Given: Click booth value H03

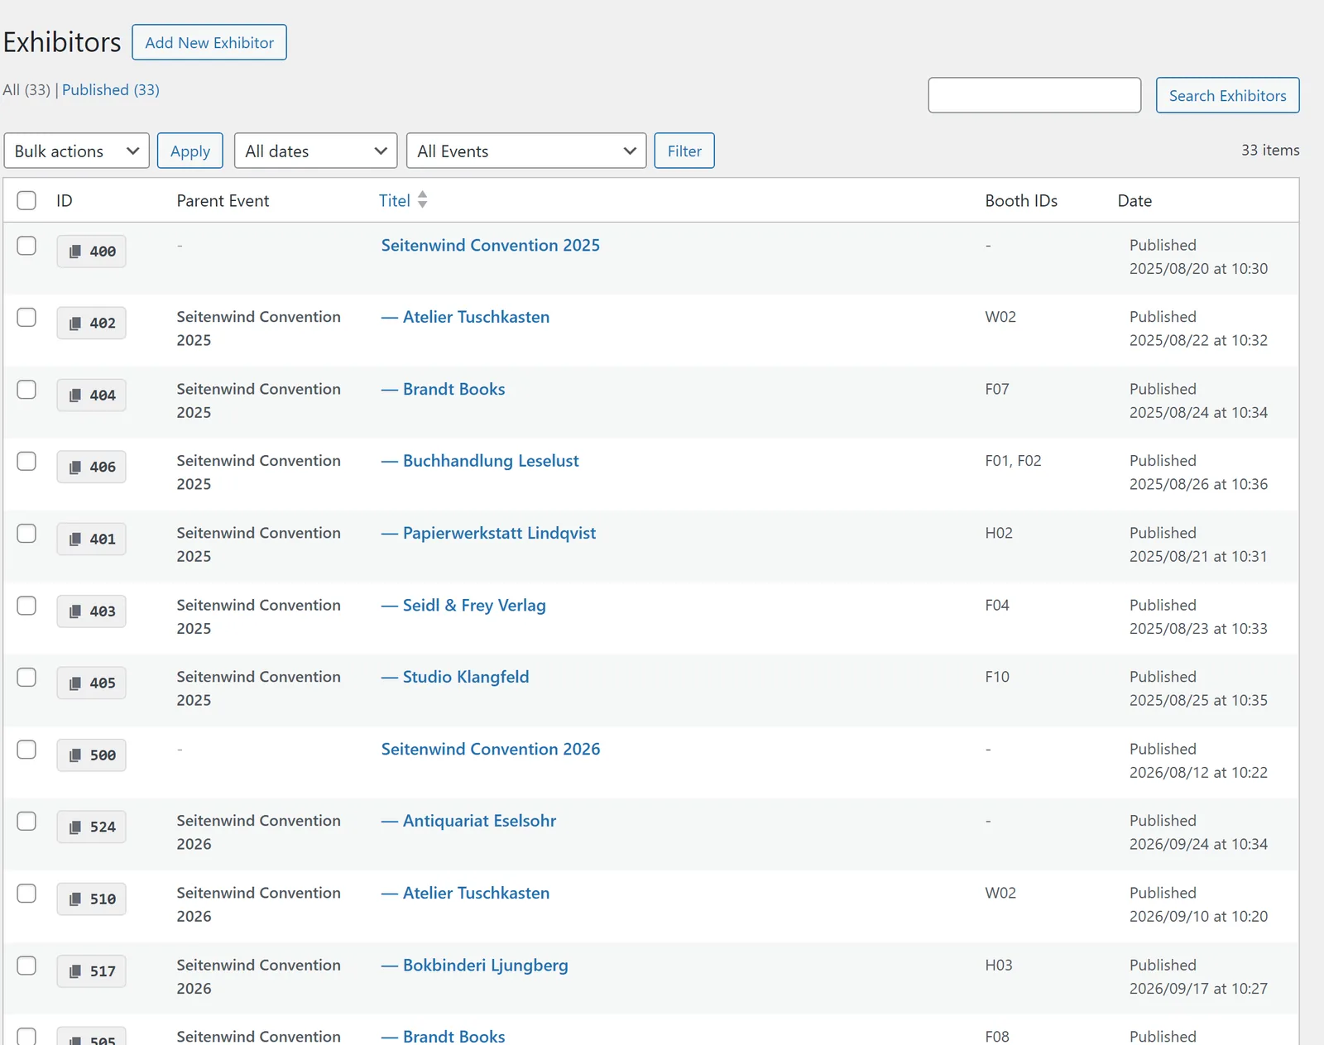Looking at the screenshot, I should pyautogui.click(x=999, y=966).
